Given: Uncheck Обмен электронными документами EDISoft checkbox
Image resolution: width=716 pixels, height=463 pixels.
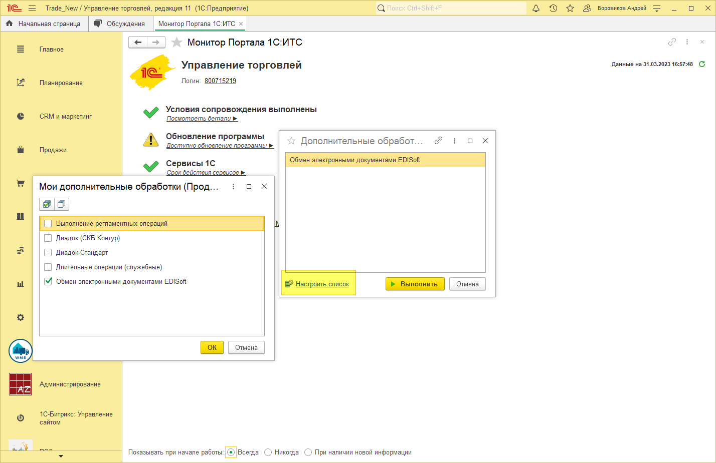Looking at the screenshot, I should click(48, 281).
